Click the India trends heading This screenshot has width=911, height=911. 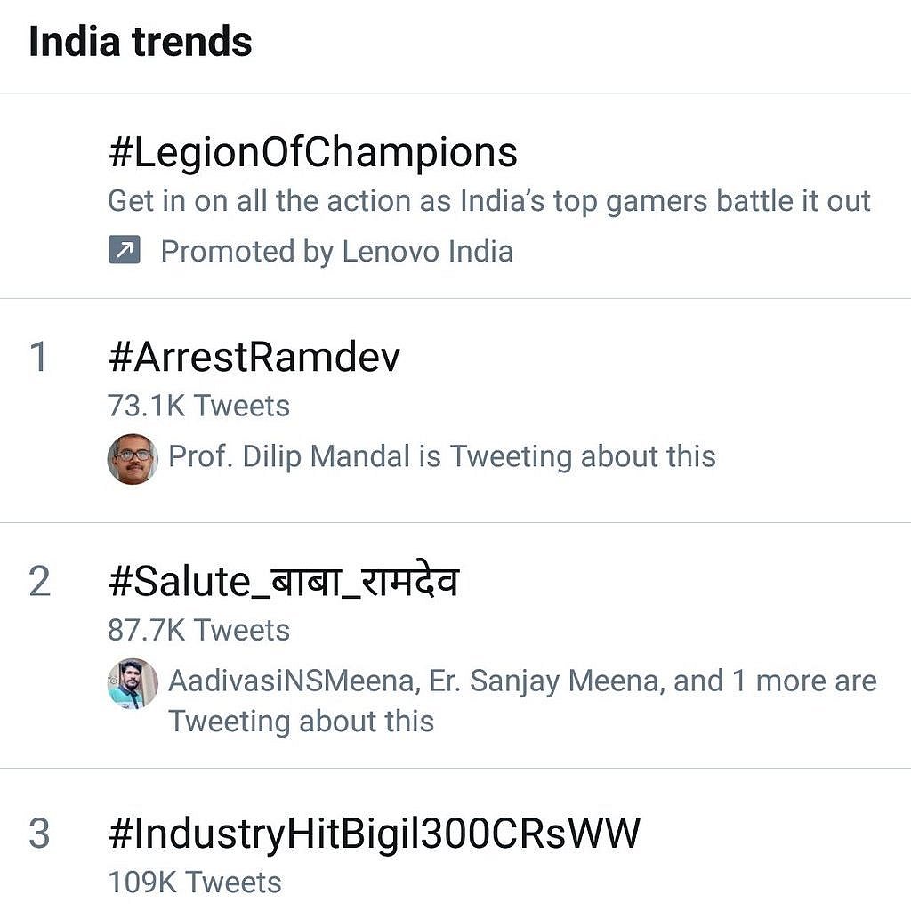tap(141, 42)
